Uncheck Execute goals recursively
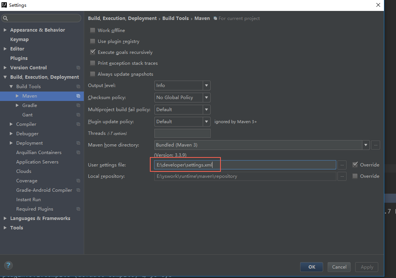This screenshot has height=278, width=396. [93, 52]
